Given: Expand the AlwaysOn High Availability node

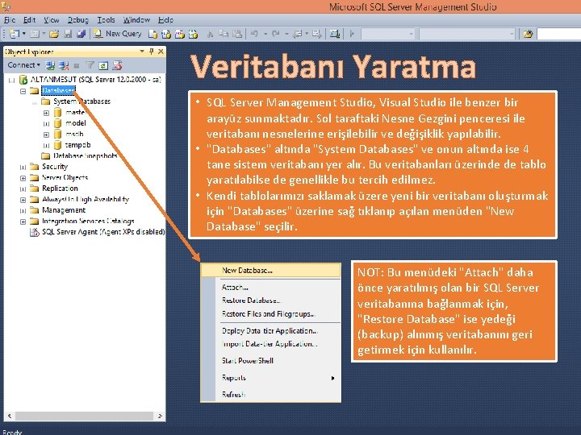Looking at the screenshot, I should click(23, 200).
